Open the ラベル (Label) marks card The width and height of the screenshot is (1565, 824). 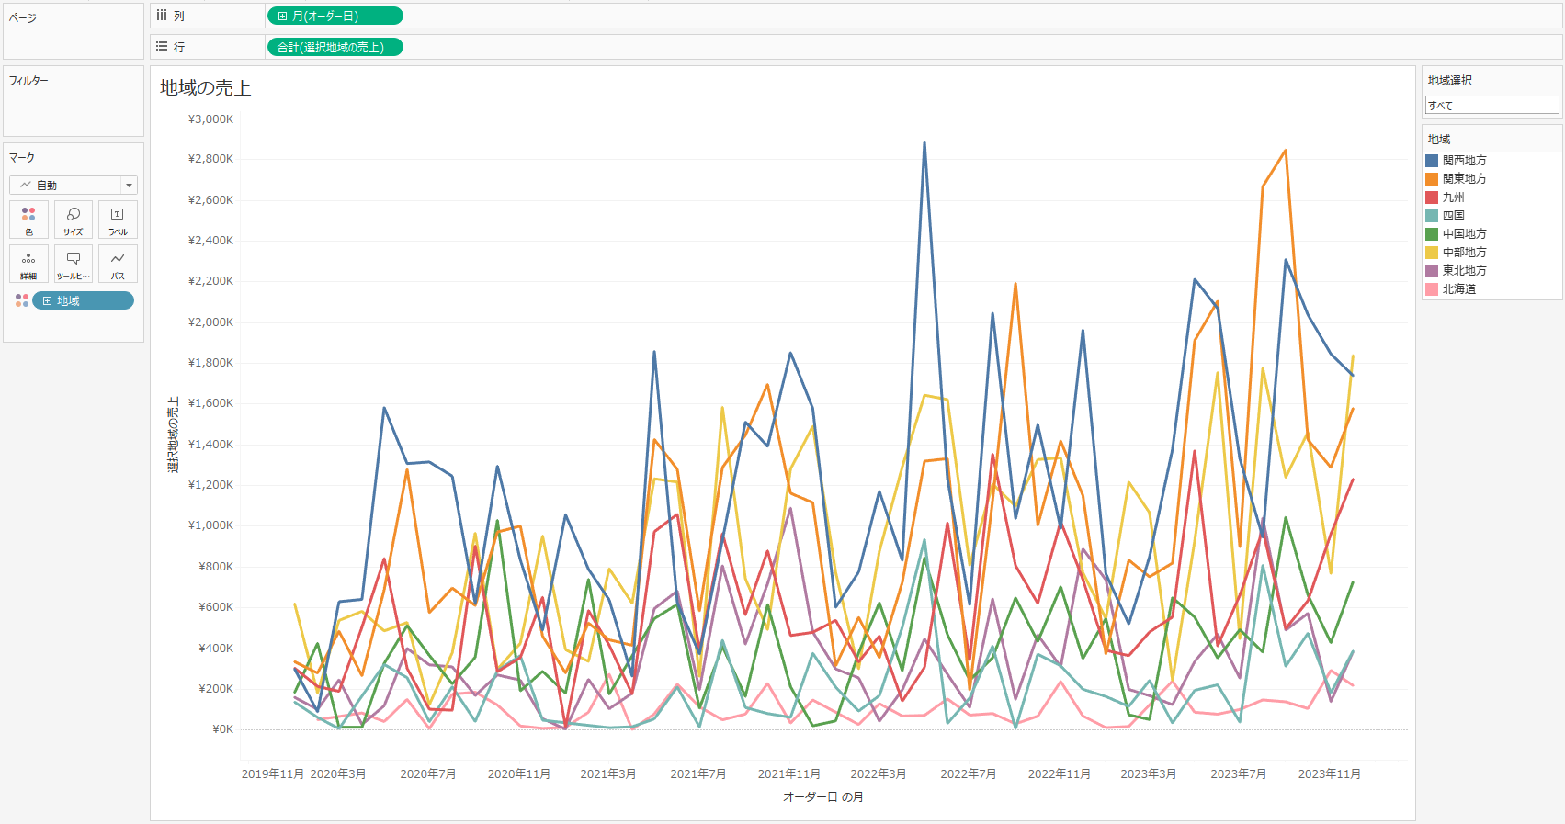[x=118, y=220]
